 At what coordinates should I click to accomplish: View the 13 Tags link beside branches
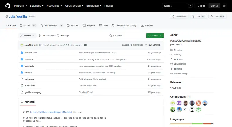[63, 36]
